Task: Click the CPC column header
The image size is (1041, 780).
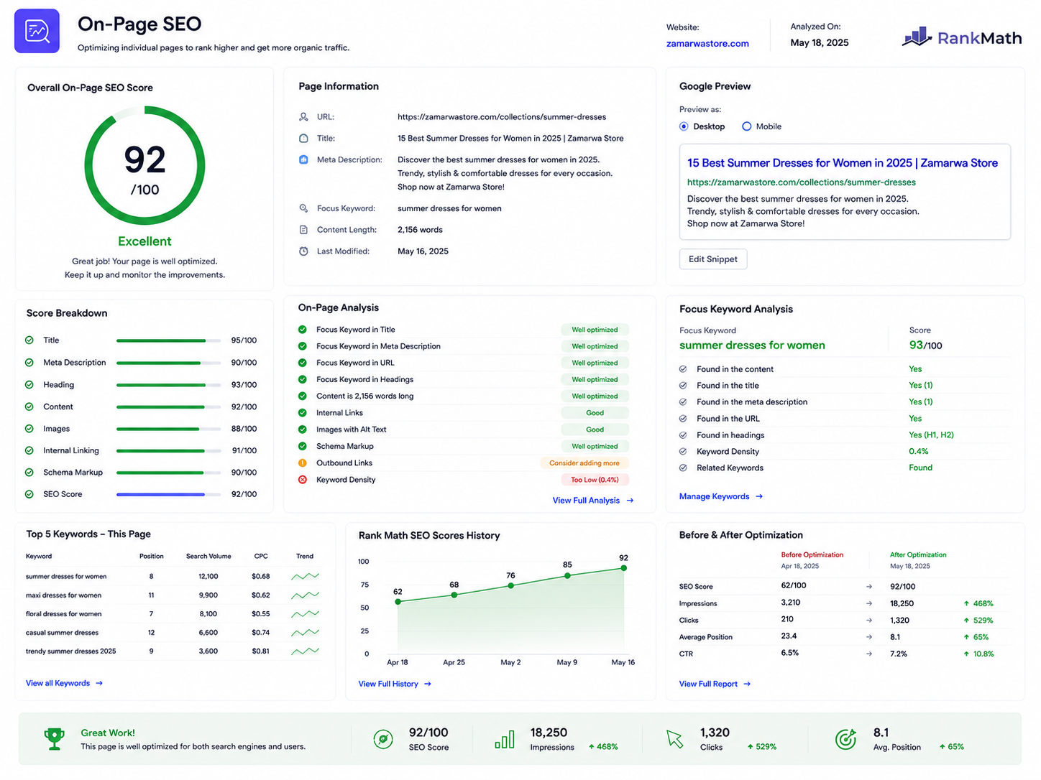Action: 261,557
